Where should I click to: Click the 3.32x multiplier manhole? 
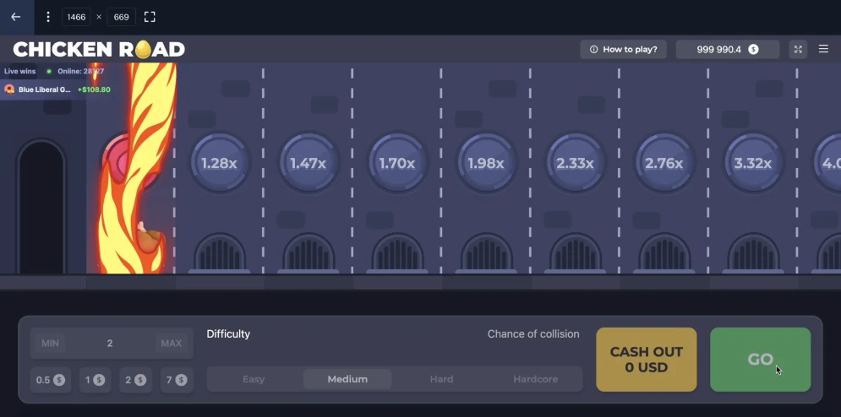pos(753,163)
